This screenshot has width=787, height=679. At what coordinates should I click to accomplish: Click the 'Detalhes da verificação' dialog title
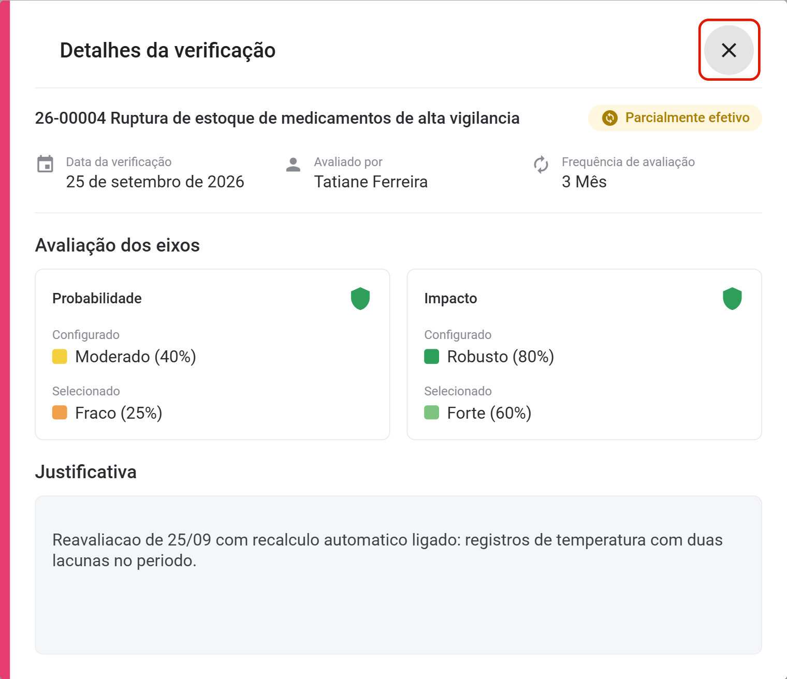pyautogui.click(x=168, y=50)
